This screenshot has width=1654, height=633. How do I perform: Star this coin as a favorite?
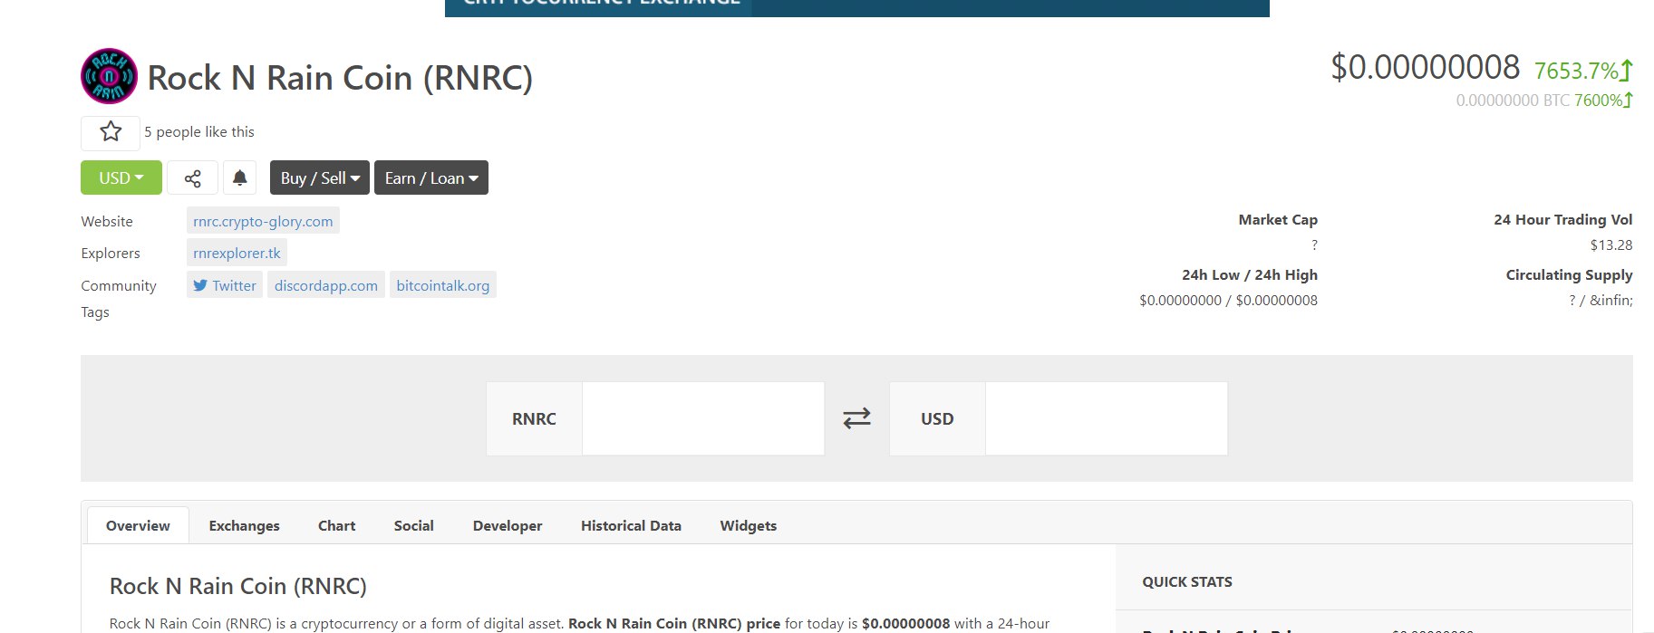(x=111, y=132)
